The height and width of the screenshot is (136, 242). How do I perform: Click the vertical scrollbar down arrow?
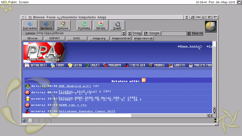(215, 112)
